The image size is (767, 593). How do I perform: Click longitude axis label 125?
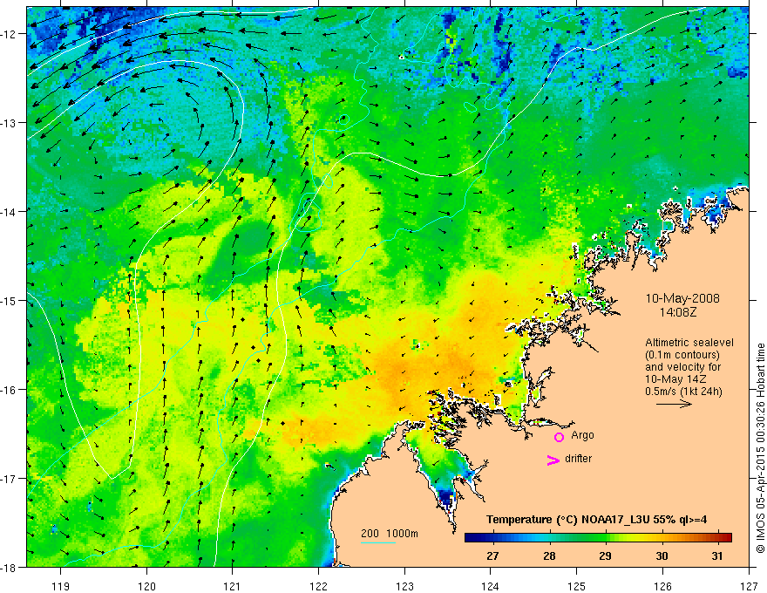[x=577, y=586]
